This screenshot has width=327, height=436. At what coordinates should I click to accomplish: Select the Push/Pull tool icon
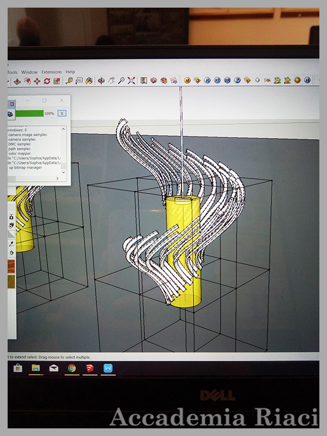[x=17, y=81]
